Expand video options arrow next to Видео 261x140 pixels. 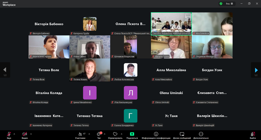click(x=31, y=134)
